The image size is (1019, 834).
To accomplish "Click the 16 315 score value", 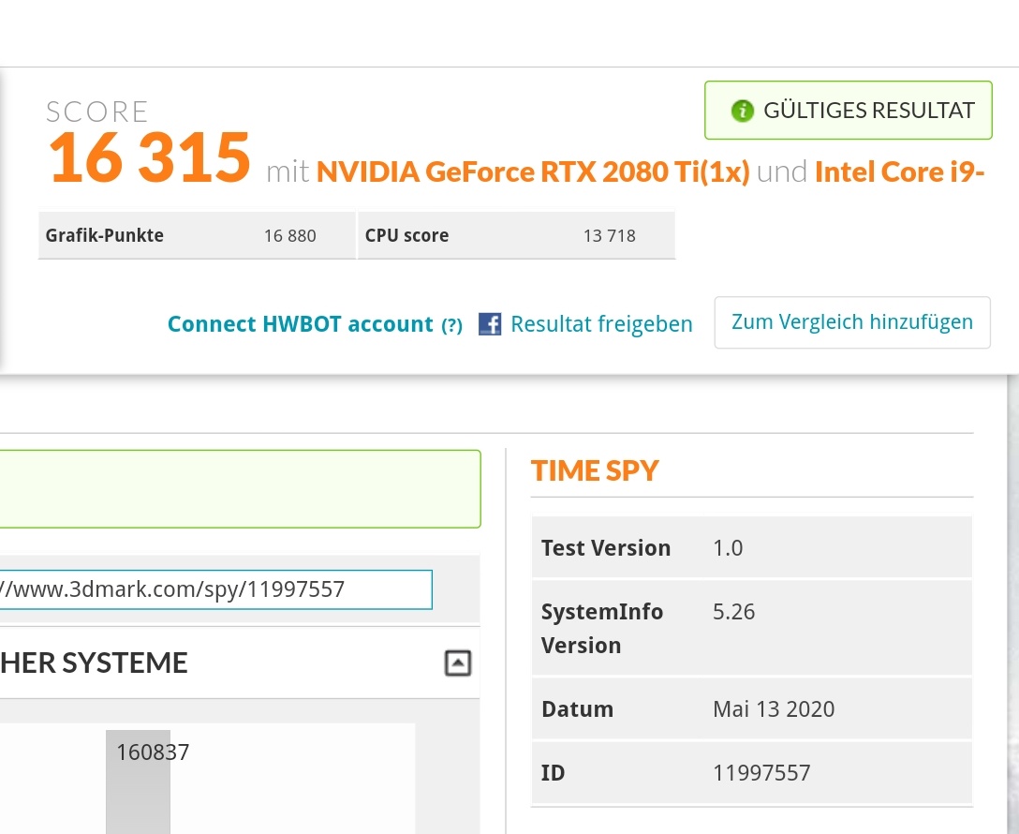I will click(150, 156).
